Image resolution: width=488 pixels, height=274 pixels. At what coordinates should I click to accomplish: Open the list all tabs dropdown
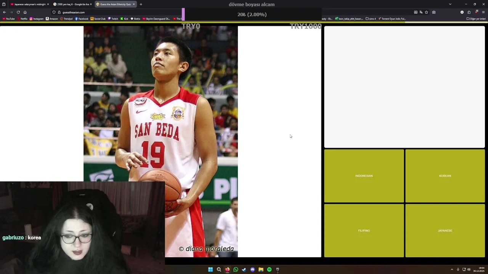coord(450,4)
